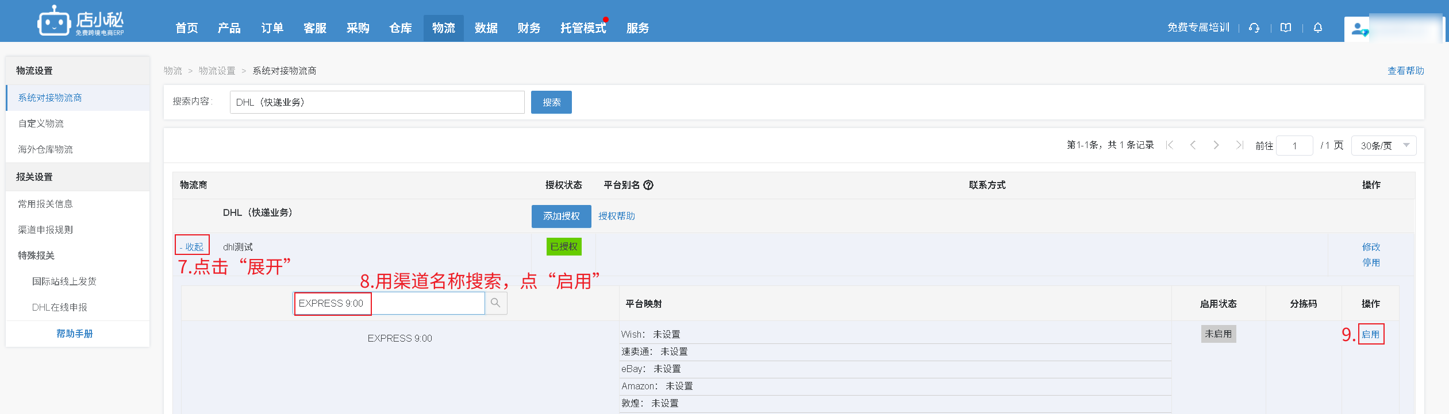Click the magnifier icon beside EXPRESS 9:00
Image resolution: width=1449 pixels, height=414 pixels.
tap(495, 303)
